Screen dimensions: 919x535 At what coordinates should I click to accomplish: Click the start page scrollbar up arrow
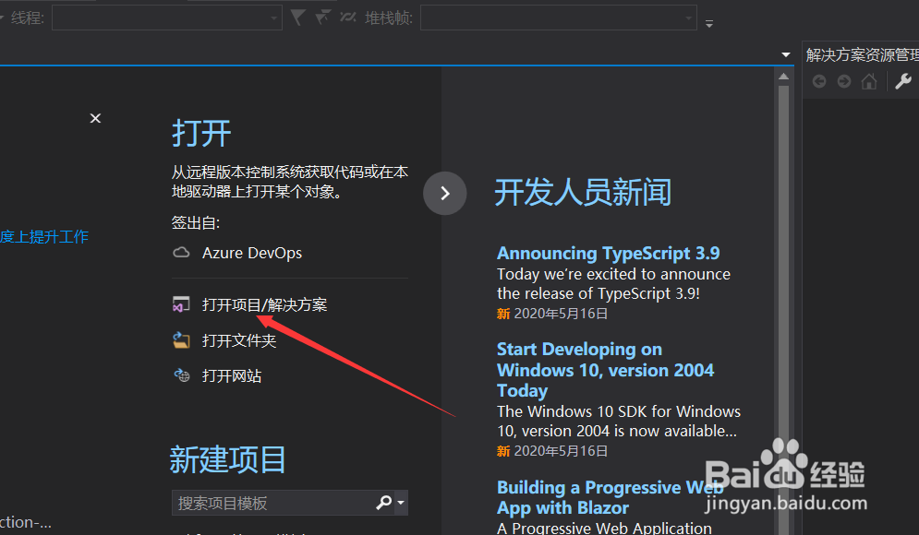[783, 77]
